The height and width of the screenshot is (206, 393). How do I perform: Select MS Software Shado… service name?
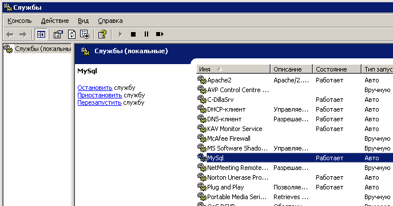click(237, 148)
